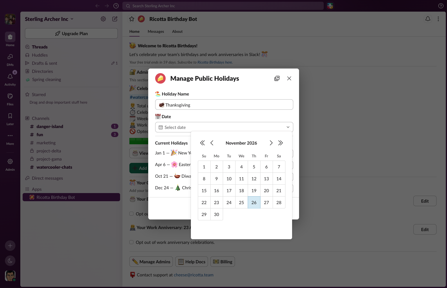Jump back one year in the calendar
447x288 pixels.
click(x=202, y=143)
